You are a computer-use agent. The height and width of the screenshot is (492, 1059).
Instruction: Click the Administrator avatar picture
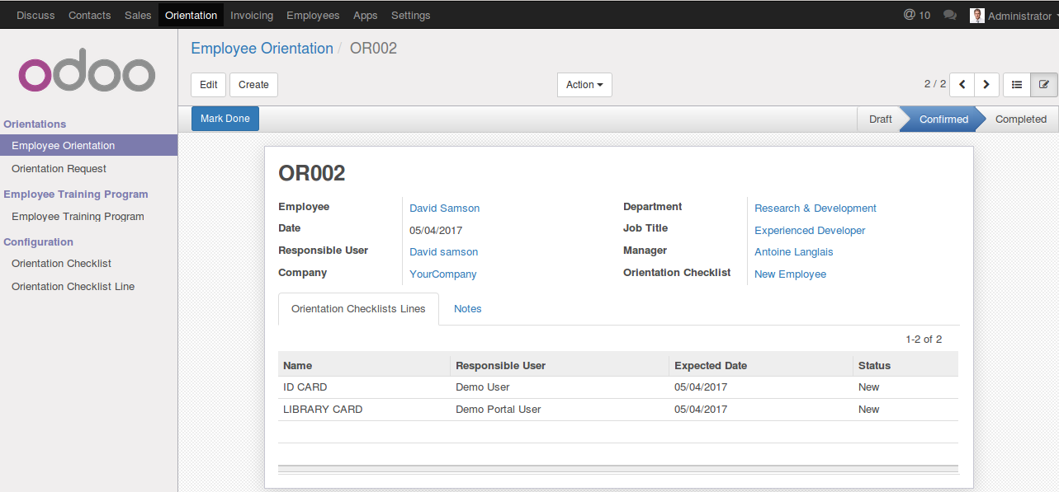pos(976,16)
